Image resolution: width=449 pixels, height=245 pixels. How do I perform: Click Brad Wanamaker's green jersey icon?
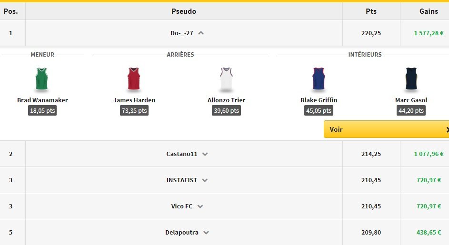(x=42, y=79)
